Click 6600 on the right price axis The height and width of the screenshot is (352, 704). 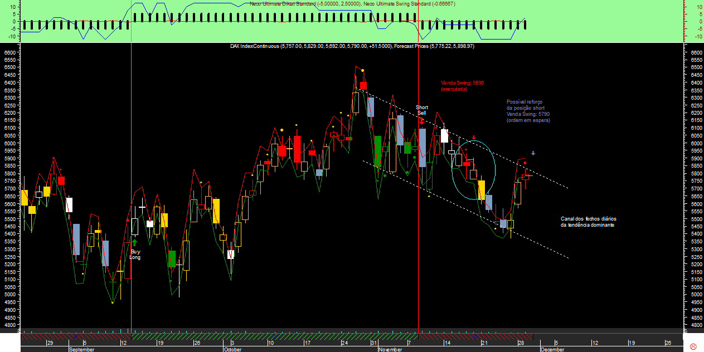pos(696,52)
